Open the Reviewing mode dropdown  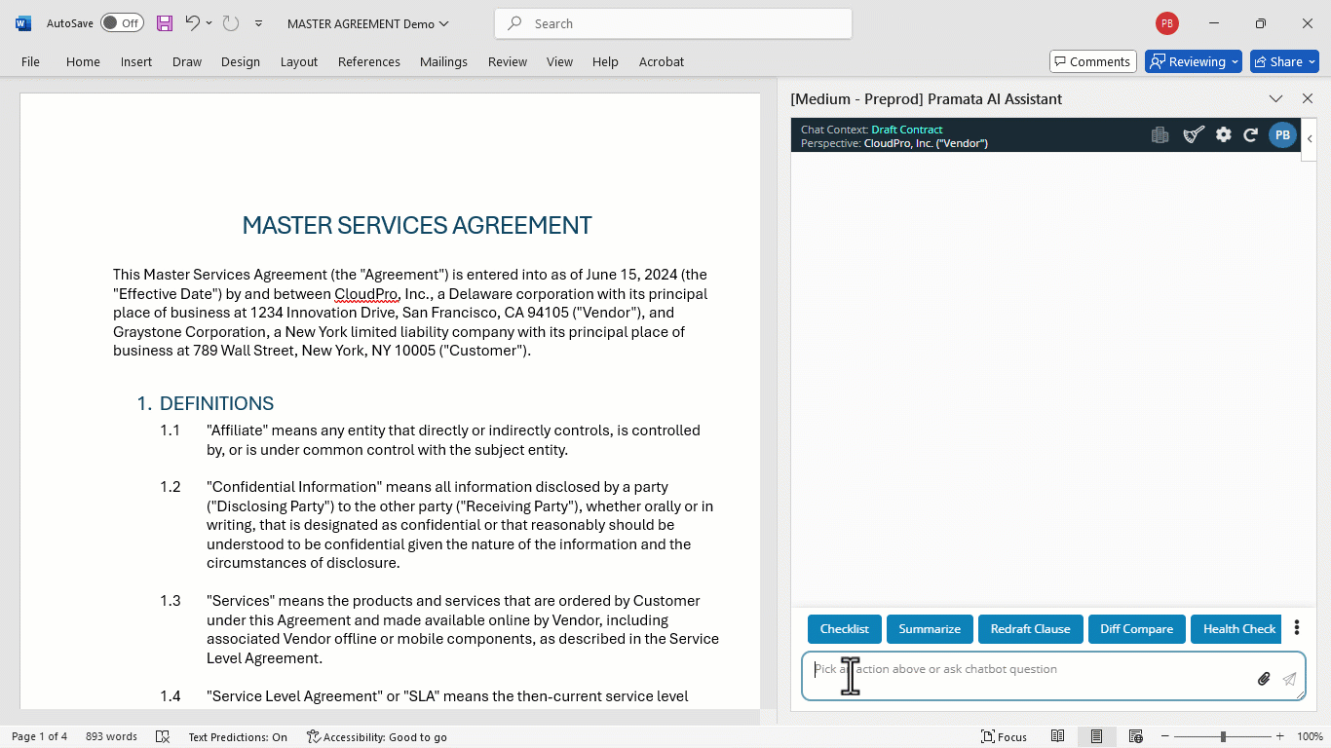click(1194, 61)
